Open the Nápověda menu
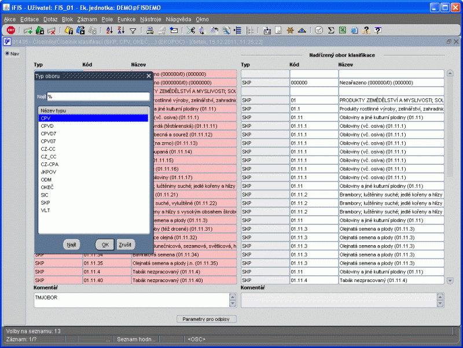This screenshot has width=463, height=348. (178, 19)
